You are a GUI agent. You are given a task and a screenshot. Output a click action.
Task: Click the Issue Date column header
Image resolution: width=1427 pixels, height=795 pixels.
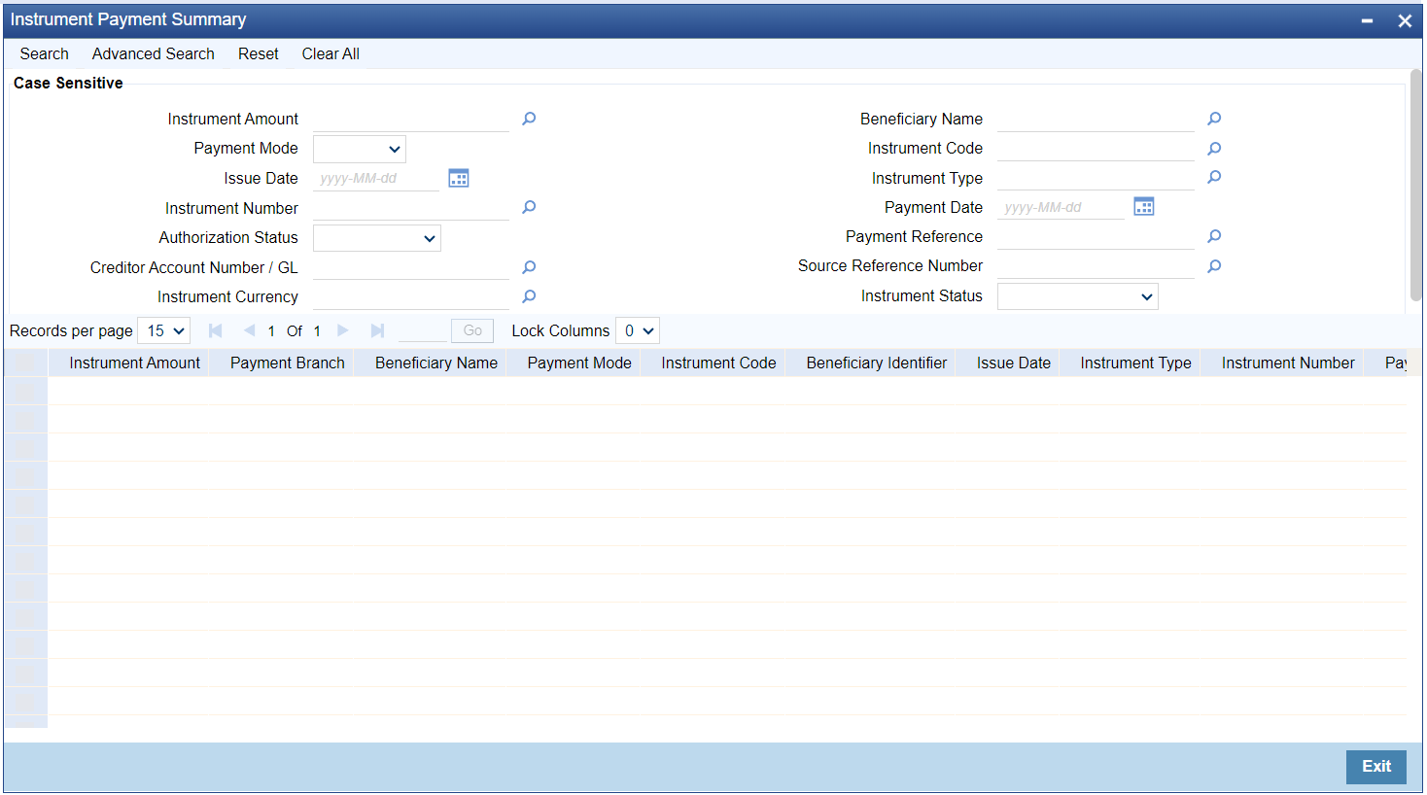coord(1014,363)
